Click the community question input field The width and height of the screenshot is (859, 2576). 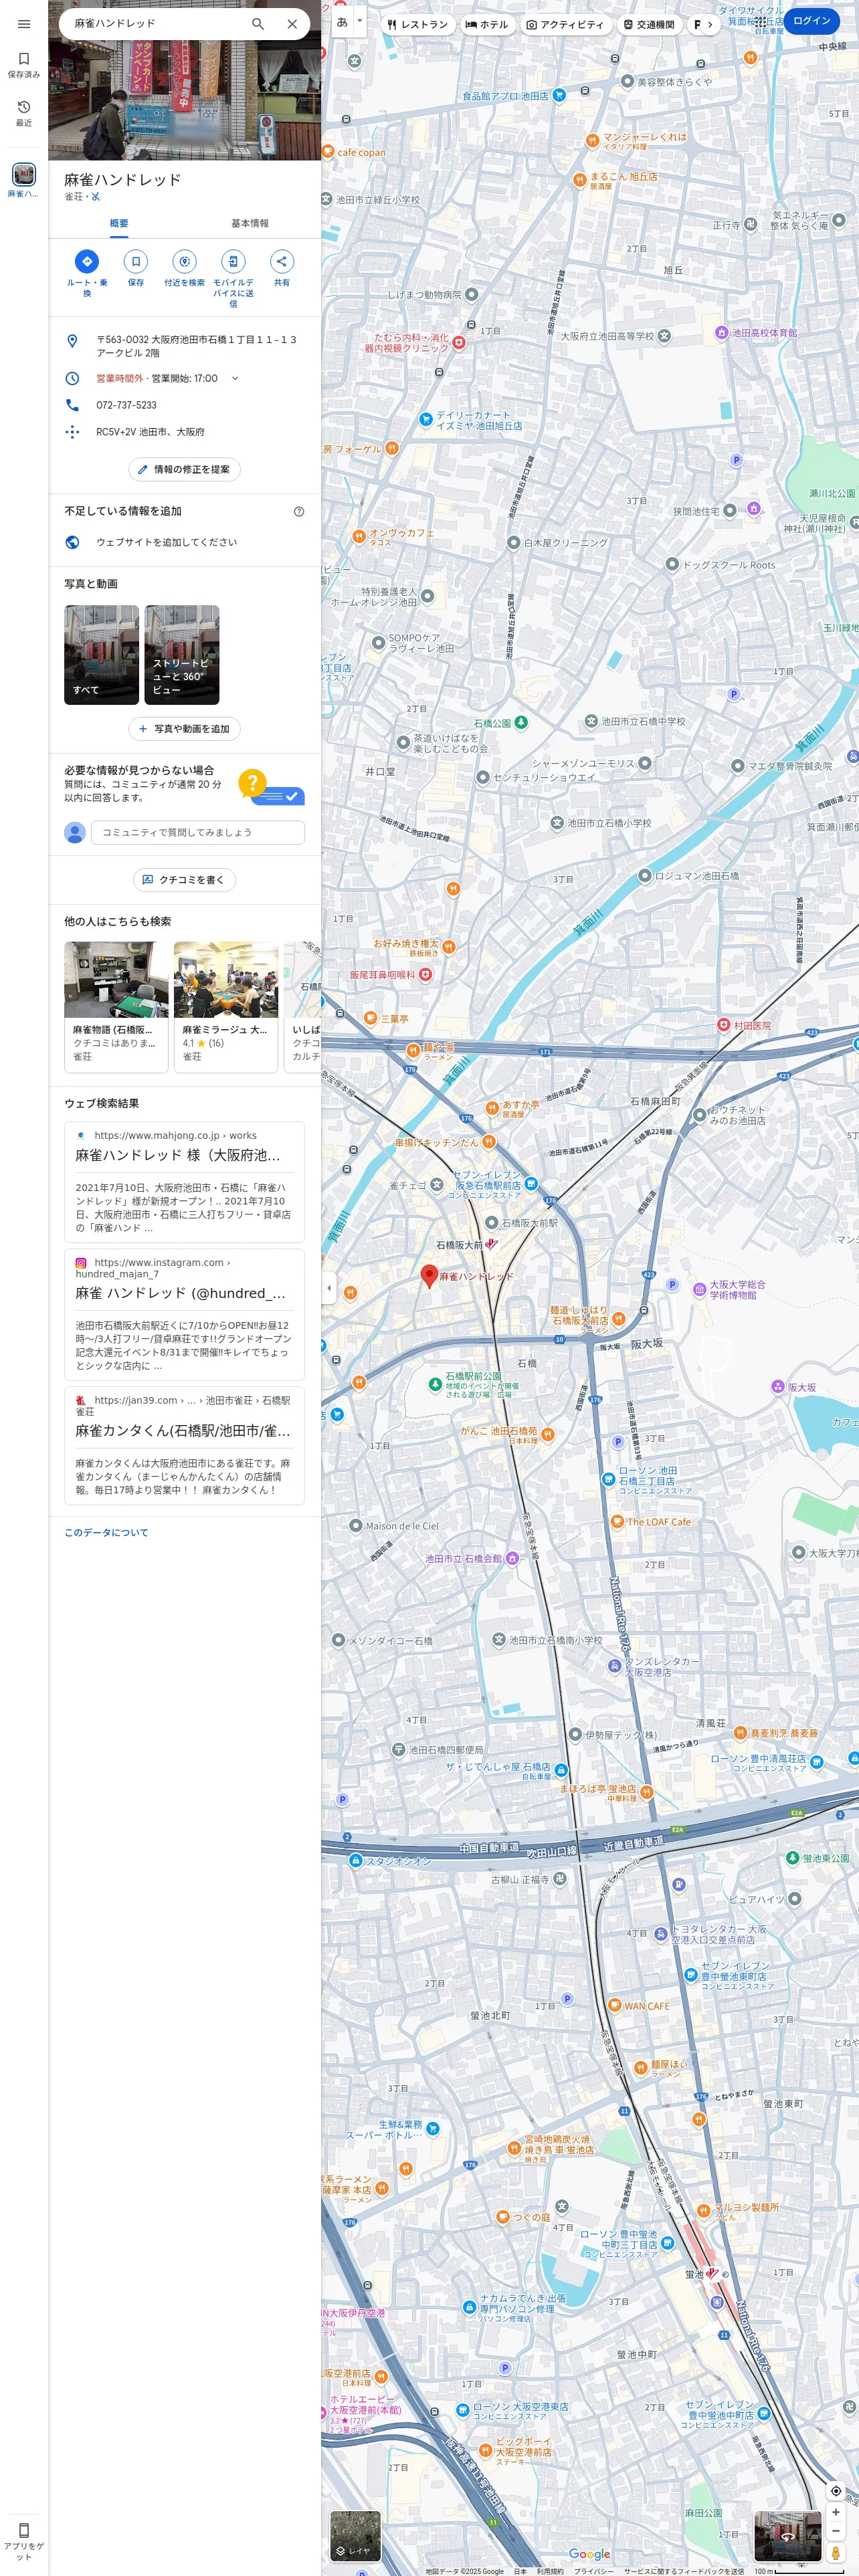pyautogui.click(x=198, y=832)
